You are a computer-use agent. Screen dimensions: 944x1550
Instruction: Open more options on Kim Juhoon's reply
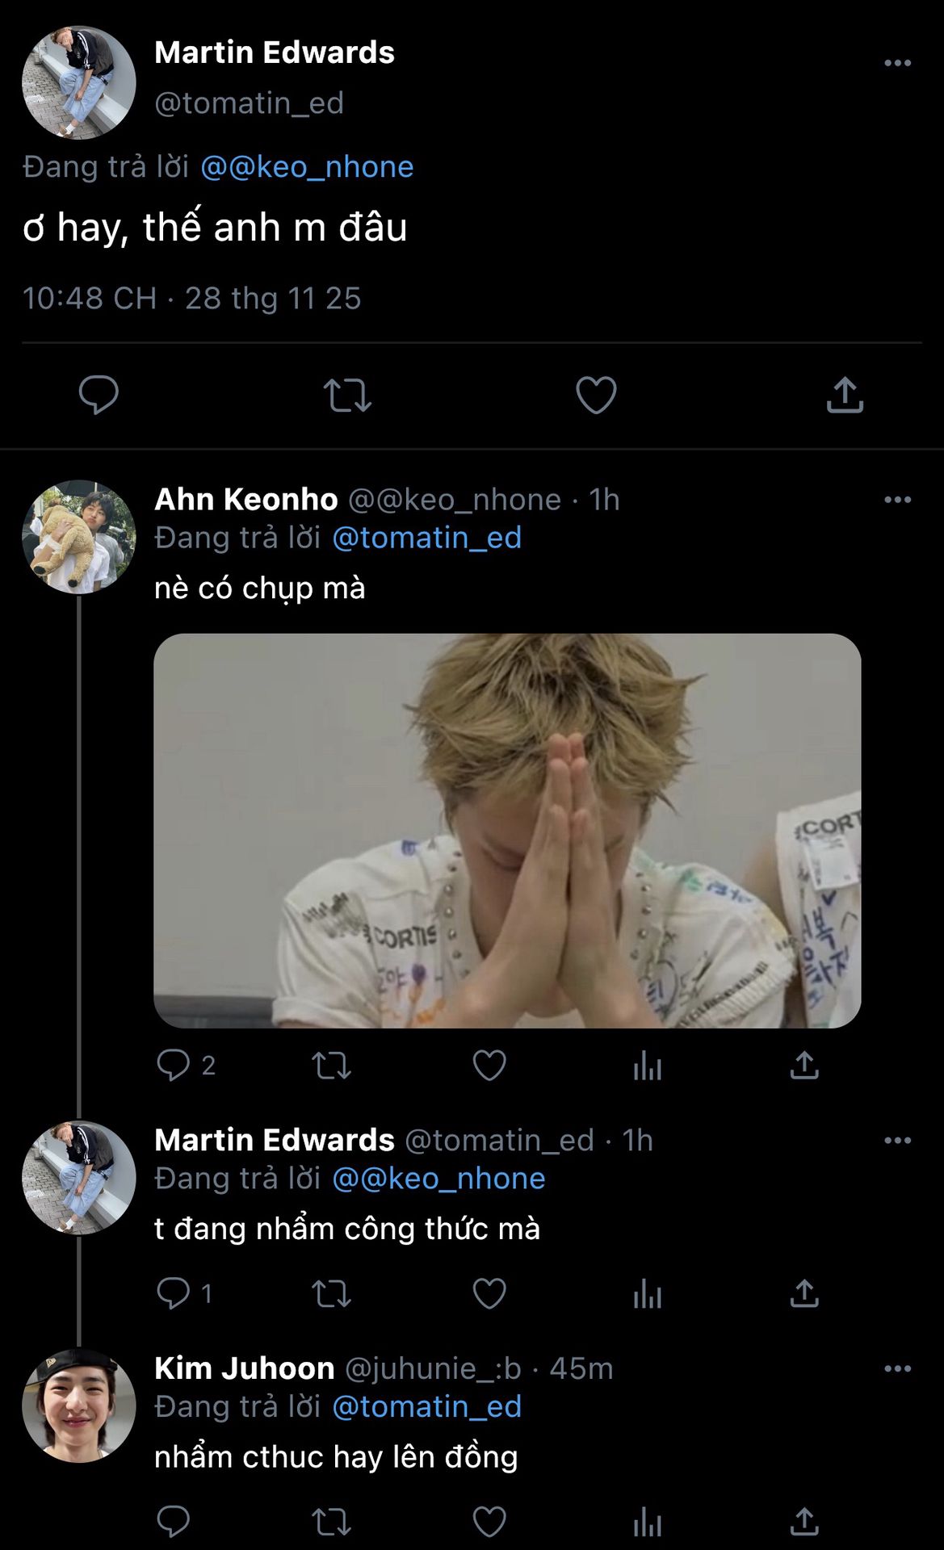coord(897,1368)
